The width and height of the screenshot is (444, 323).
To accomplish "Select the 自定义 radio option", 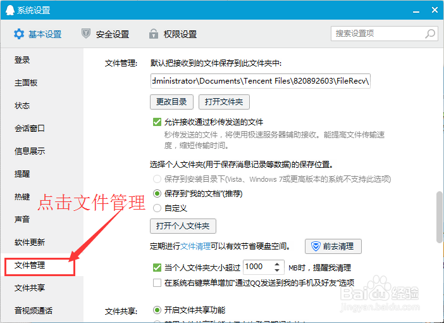I will click(157, 208).
